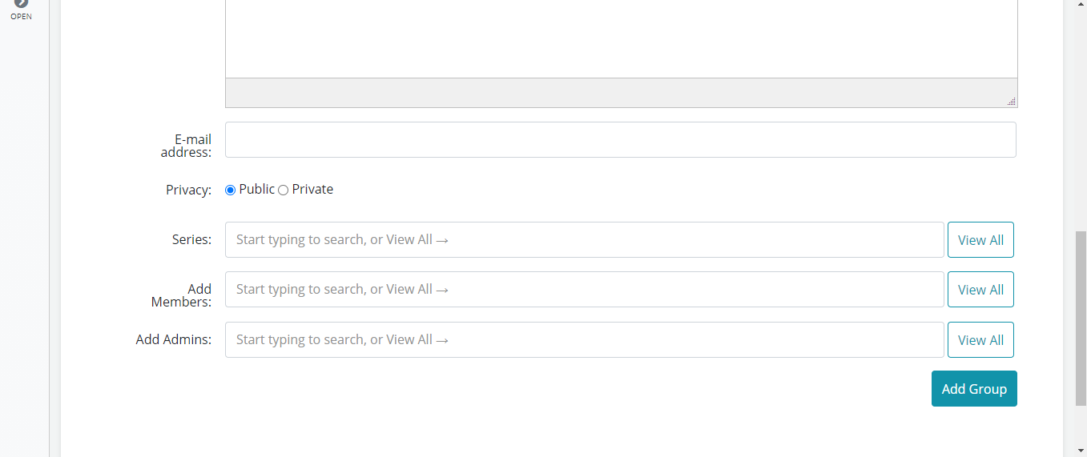Click the Privacy label text
Viewport: 1087px width, 457px height.
tap(189, 190)
